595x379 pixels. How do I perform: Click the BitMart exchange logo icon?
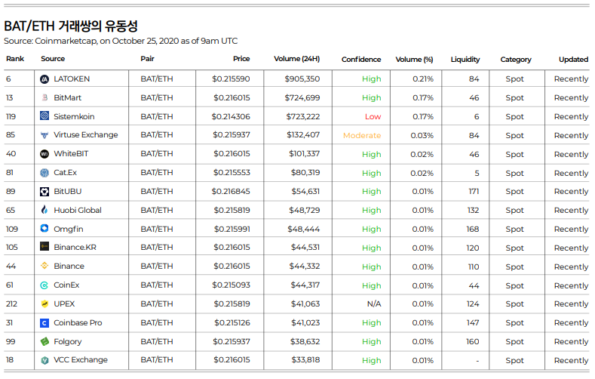click(x=44, y=97)
